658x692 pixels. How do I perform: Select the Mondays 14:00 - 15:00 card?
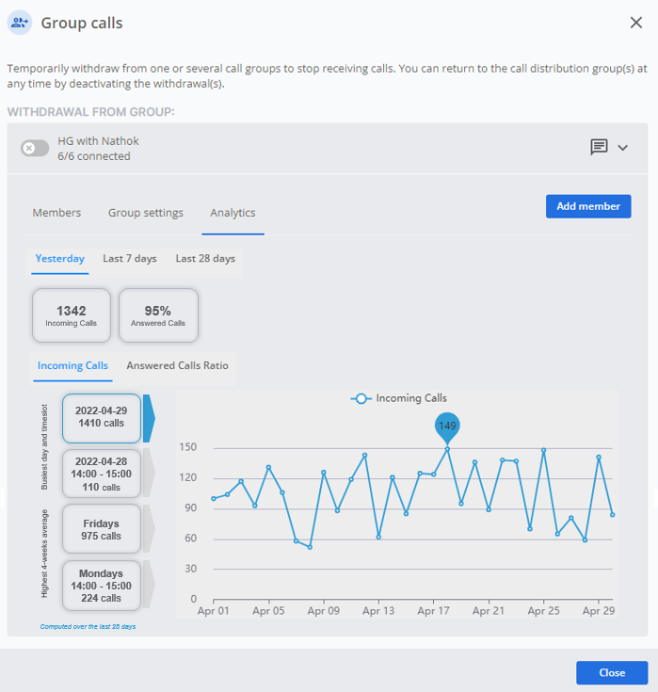102,586
